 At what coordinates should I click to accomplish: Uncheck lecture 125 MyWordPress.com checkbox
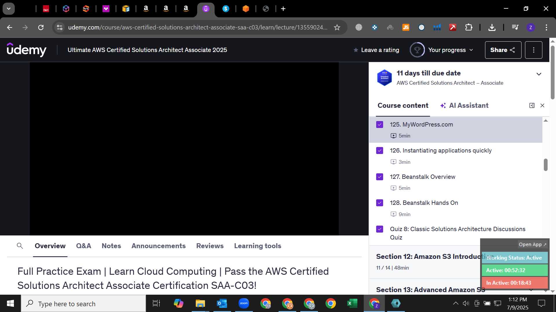tap(380, 125)
